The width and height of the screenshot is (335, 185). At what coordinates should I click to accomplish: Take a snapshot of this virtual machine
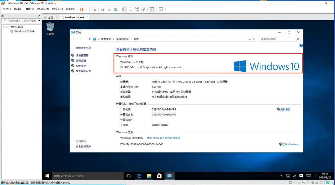pos(103,9)
